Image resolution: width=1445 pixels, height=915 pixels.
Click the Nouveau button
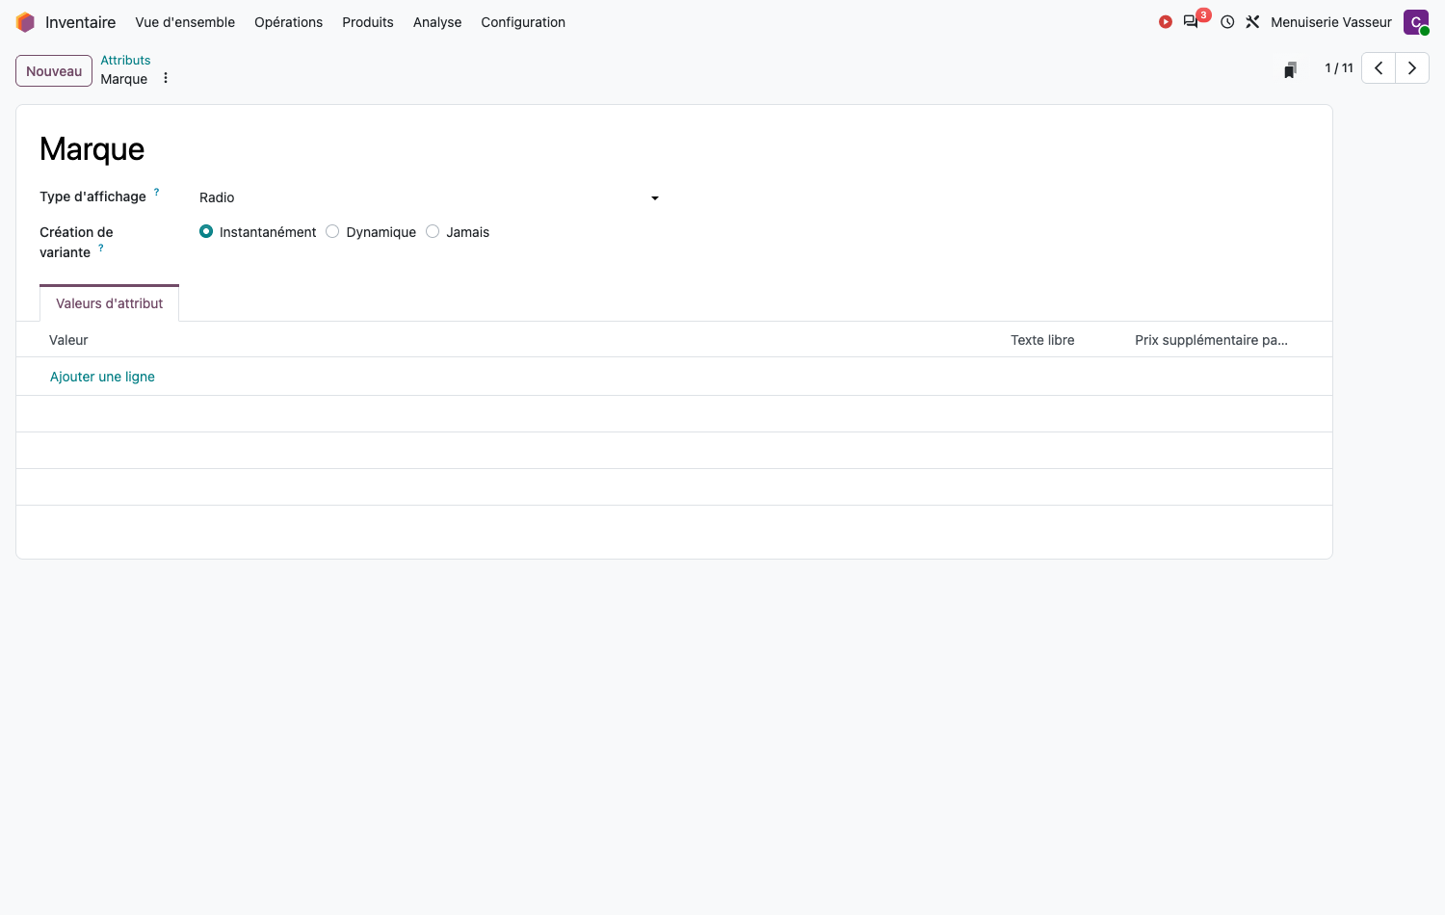54,71
